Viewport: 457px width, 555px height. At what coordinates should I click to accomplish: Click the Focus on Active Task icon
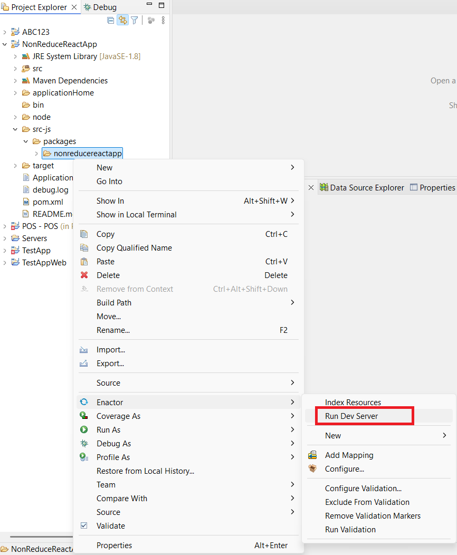(x=151, y=21)
